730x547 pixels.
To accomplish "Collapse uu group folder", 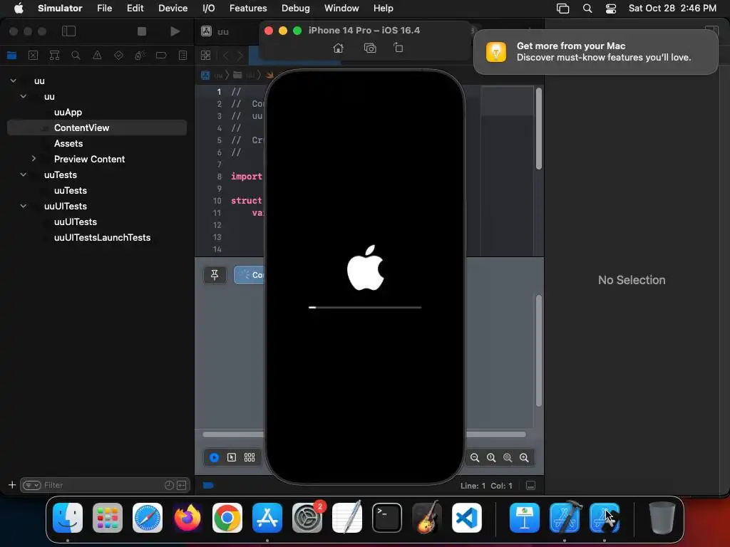I will [x=24, y=97].
